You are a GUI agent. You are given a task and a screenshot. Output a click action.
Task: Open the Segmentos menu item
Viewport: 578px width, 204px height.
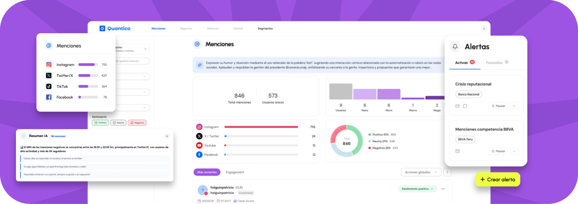265,28
